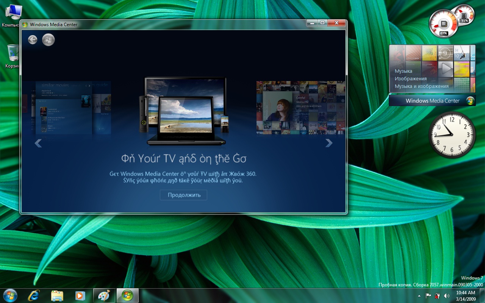Switch to Media Center taskbar button
485x303 pixels.
[x=127, y=295]
